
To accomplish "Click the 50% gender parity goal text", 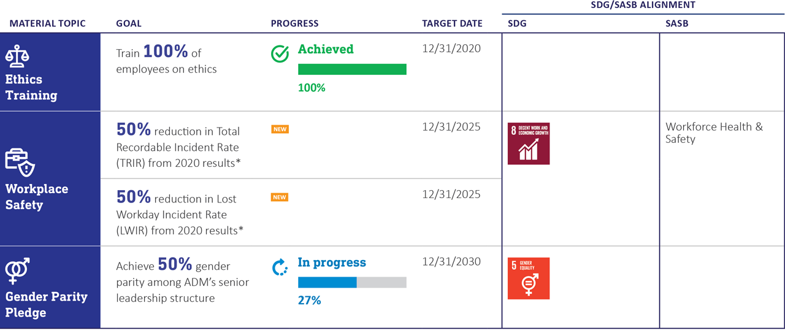I will [182, 282].
